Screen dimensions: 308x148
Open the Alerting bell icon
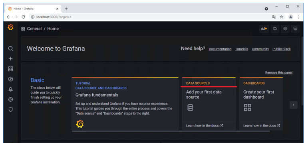coord(11,90)
